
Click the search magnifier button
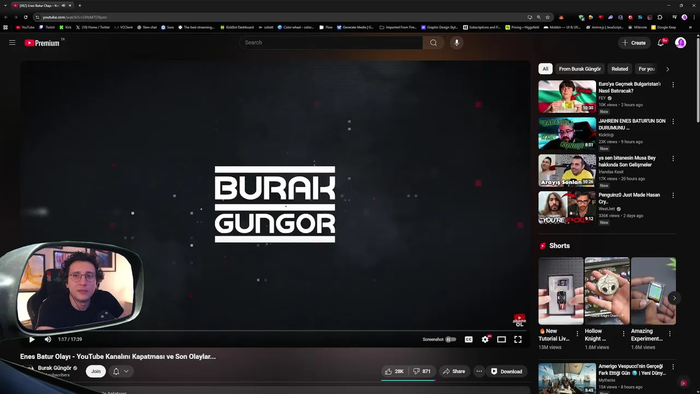pos(433,43)
